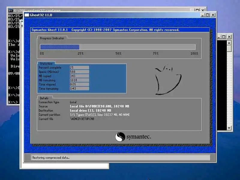
Task: Click the scrollbar thumb in right window
Action: point(229,49)
